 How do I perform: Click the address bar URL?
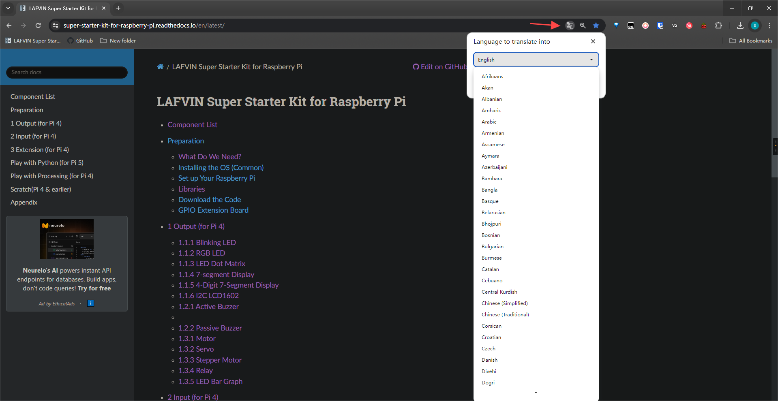(x=144, y=26)
